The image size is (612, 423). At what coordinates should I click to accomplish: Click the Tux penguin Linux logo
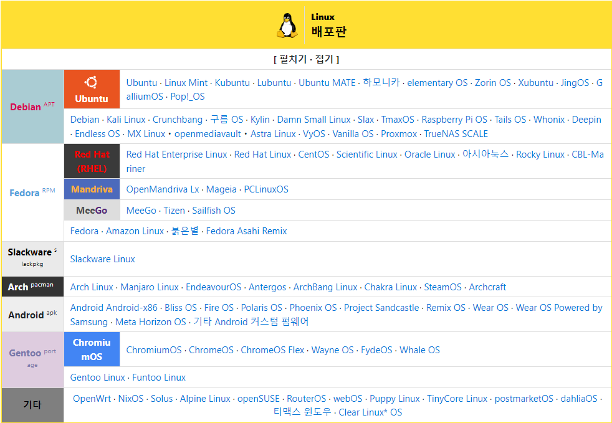coord(287,26)
